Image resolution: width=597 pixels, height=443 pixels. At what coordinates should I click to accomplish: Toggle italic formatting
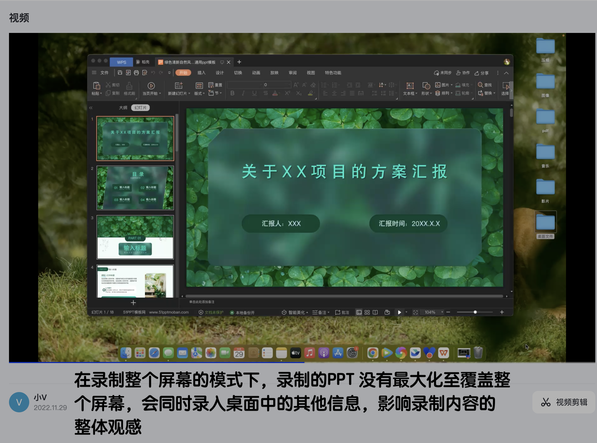pyautogui.click(x=243, y=94)
